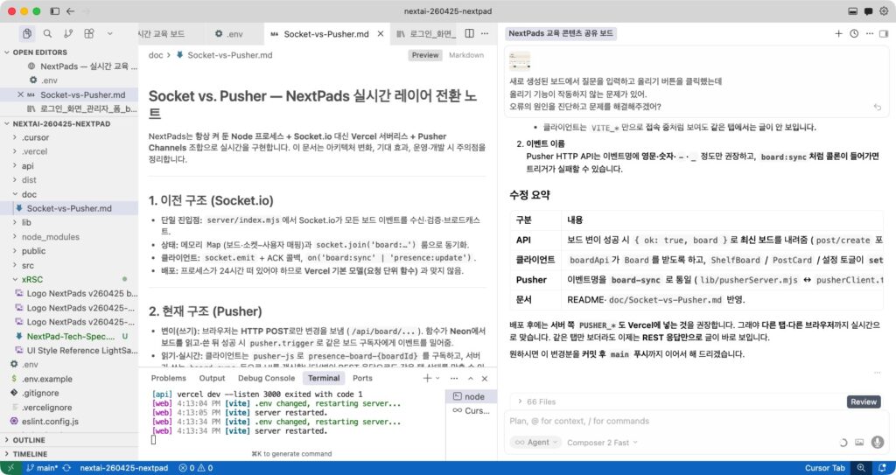Open Cursor settings gear icon

pos(884,10)
